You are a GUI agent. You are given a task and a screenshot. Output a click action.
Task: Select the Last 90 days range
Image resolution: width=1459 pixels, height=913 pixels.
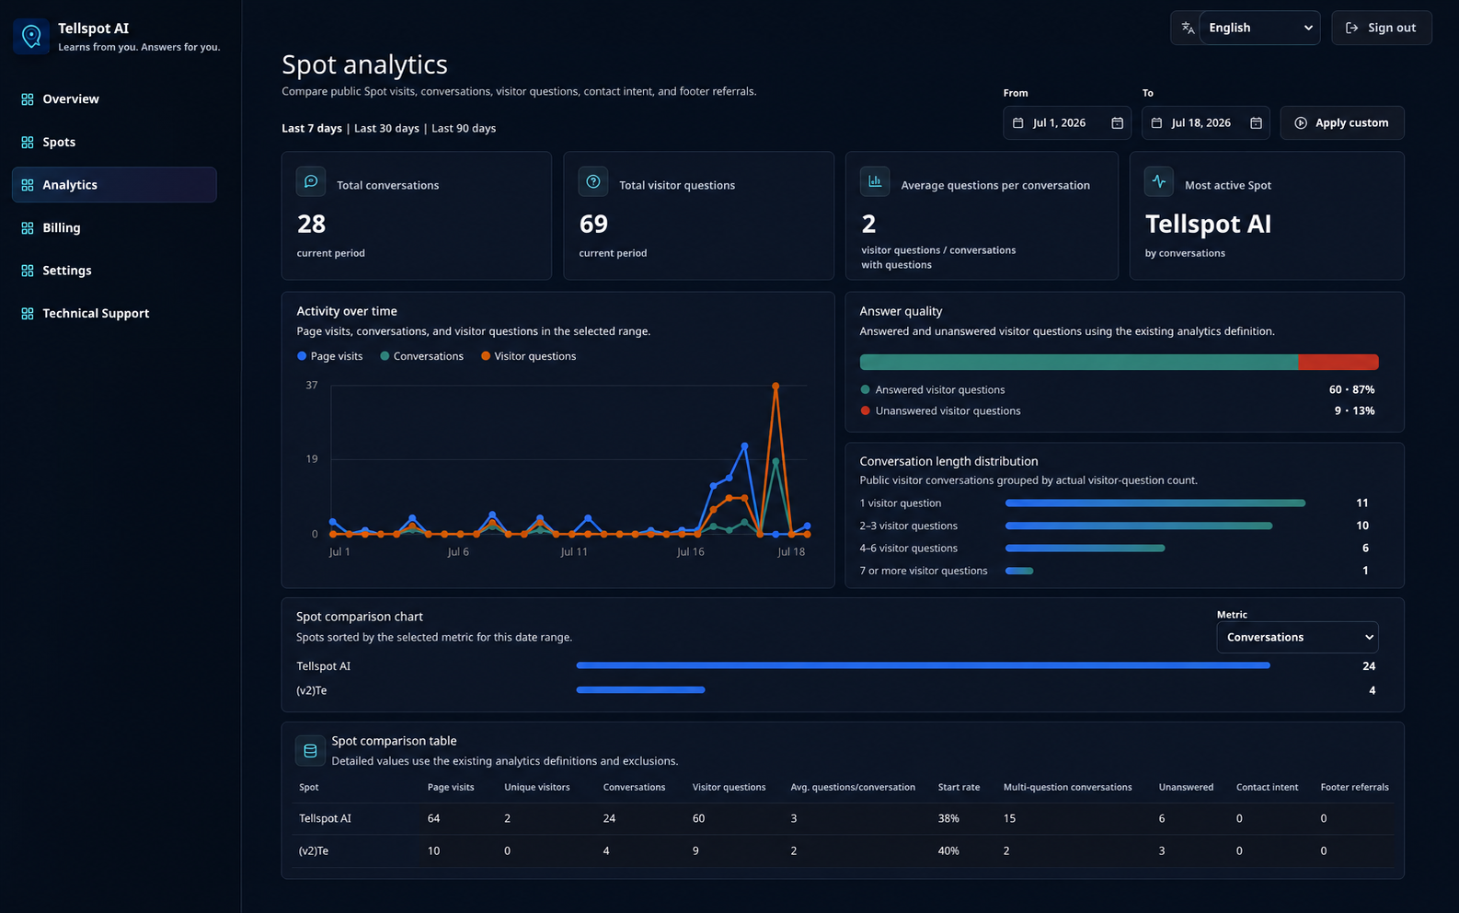tap(464, 129)
